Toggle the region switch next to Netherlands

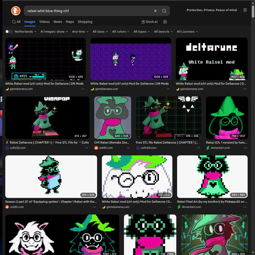pos(9,31)
